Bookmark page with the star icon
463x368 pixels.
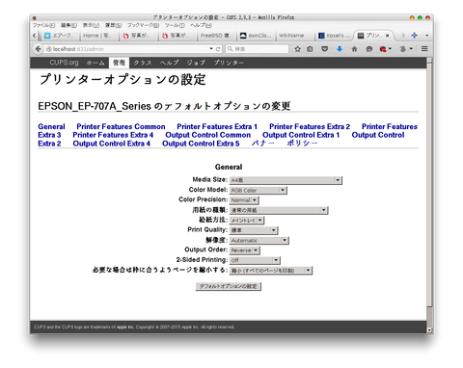pos(298,49)
